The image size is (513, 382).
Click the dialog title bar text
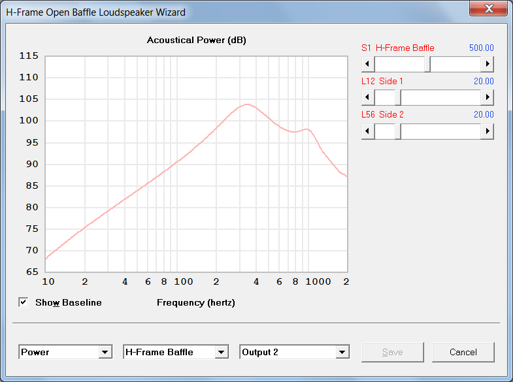[96, 12]
